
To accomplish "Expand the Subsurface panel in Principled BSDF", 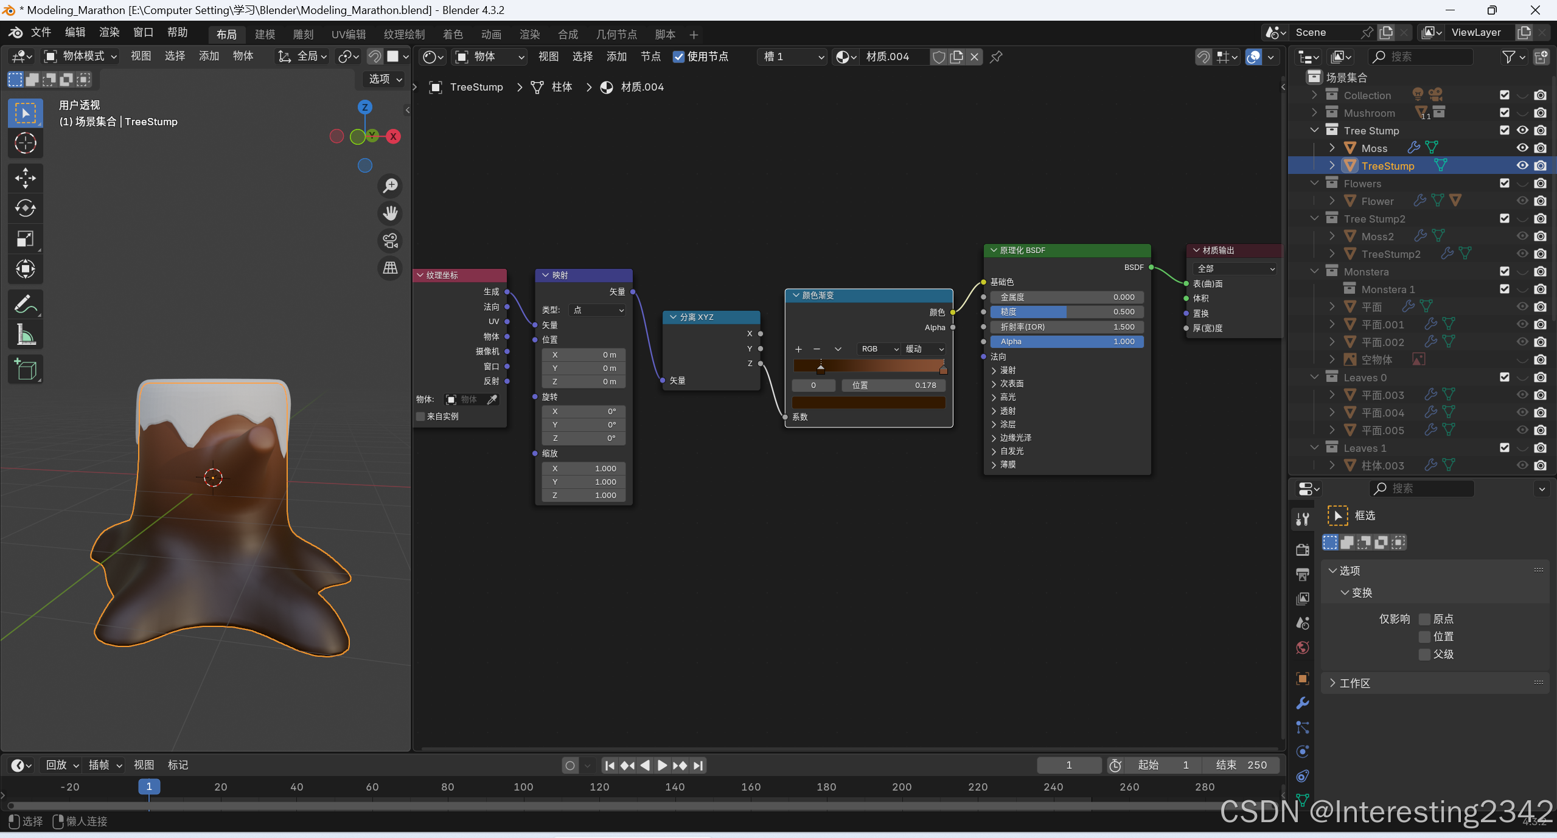I will coord(1007,384).
